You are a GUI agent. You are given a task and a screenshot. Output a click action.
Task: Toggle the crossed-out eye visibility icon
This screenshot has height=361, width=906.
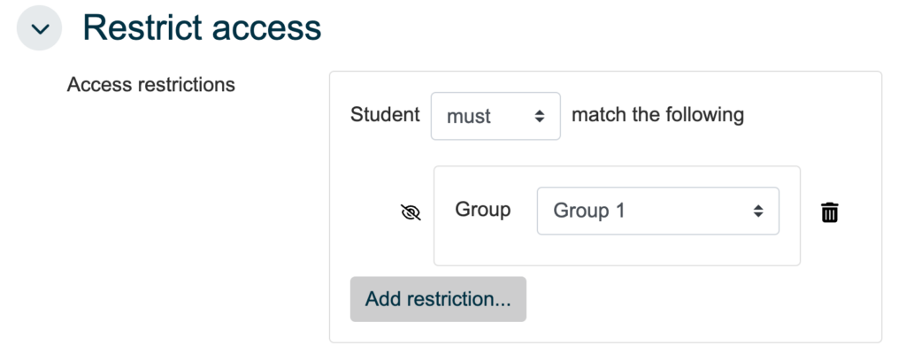pyautogui.click(x=411, y=212)
